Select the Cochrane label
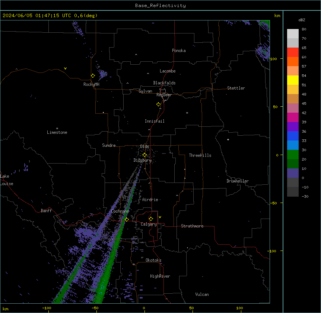321x313 pixels. click(120, 211)
